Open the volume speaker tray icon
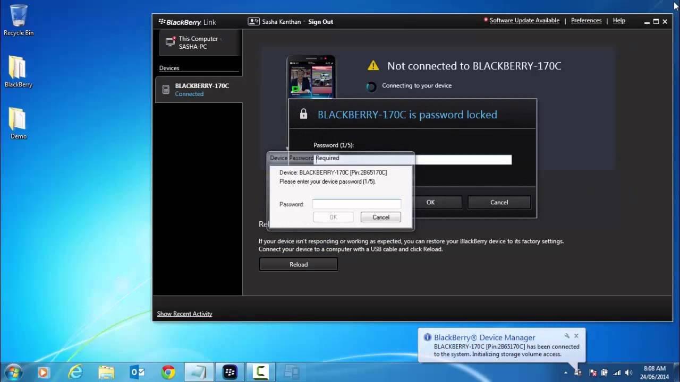The width and height of the screenshot is (680, 382). [629, 372]
